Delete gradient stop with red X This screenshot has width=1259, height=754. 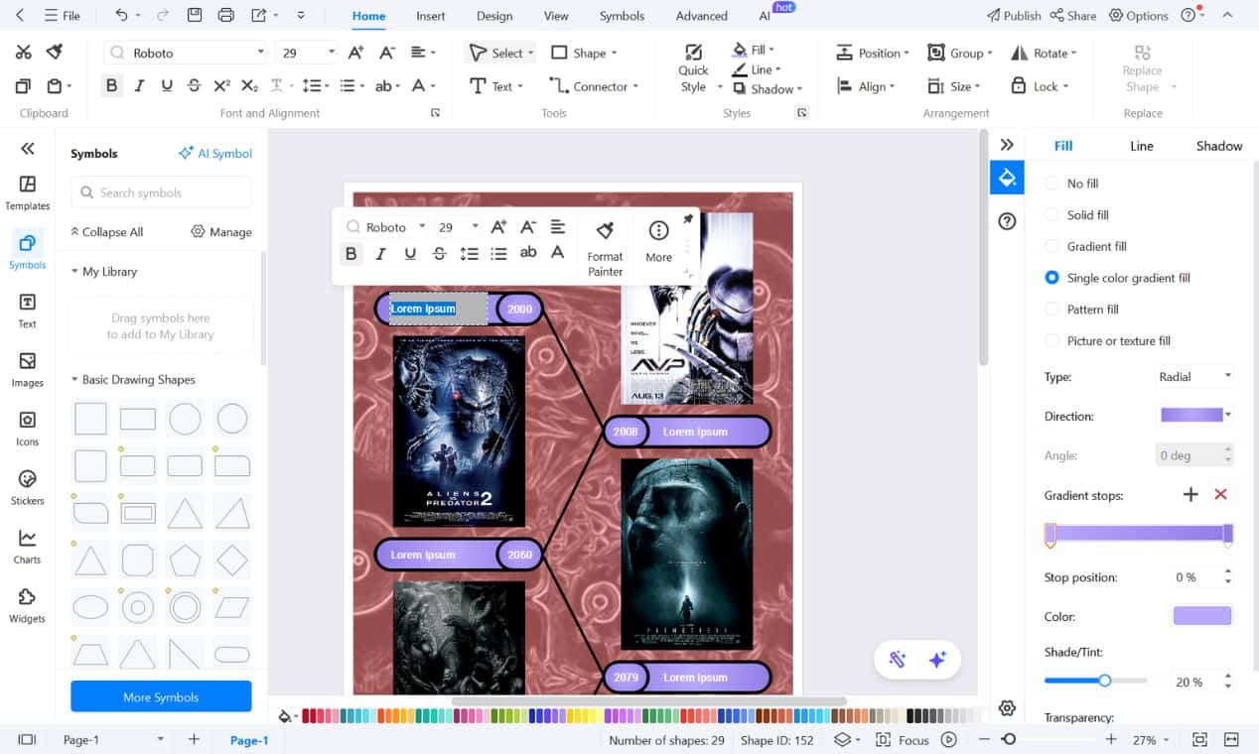[1221, 494]
